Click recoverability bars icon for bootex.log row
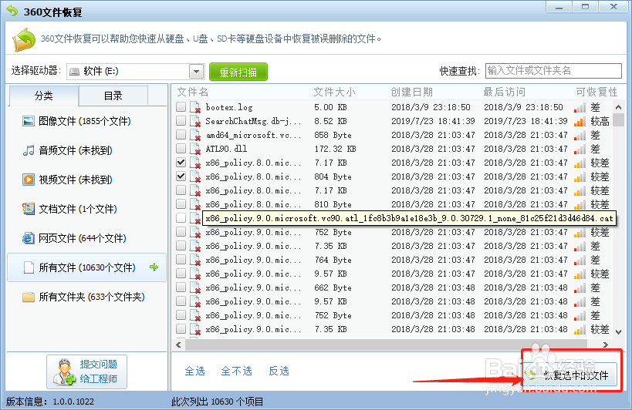 coord(580,107)
